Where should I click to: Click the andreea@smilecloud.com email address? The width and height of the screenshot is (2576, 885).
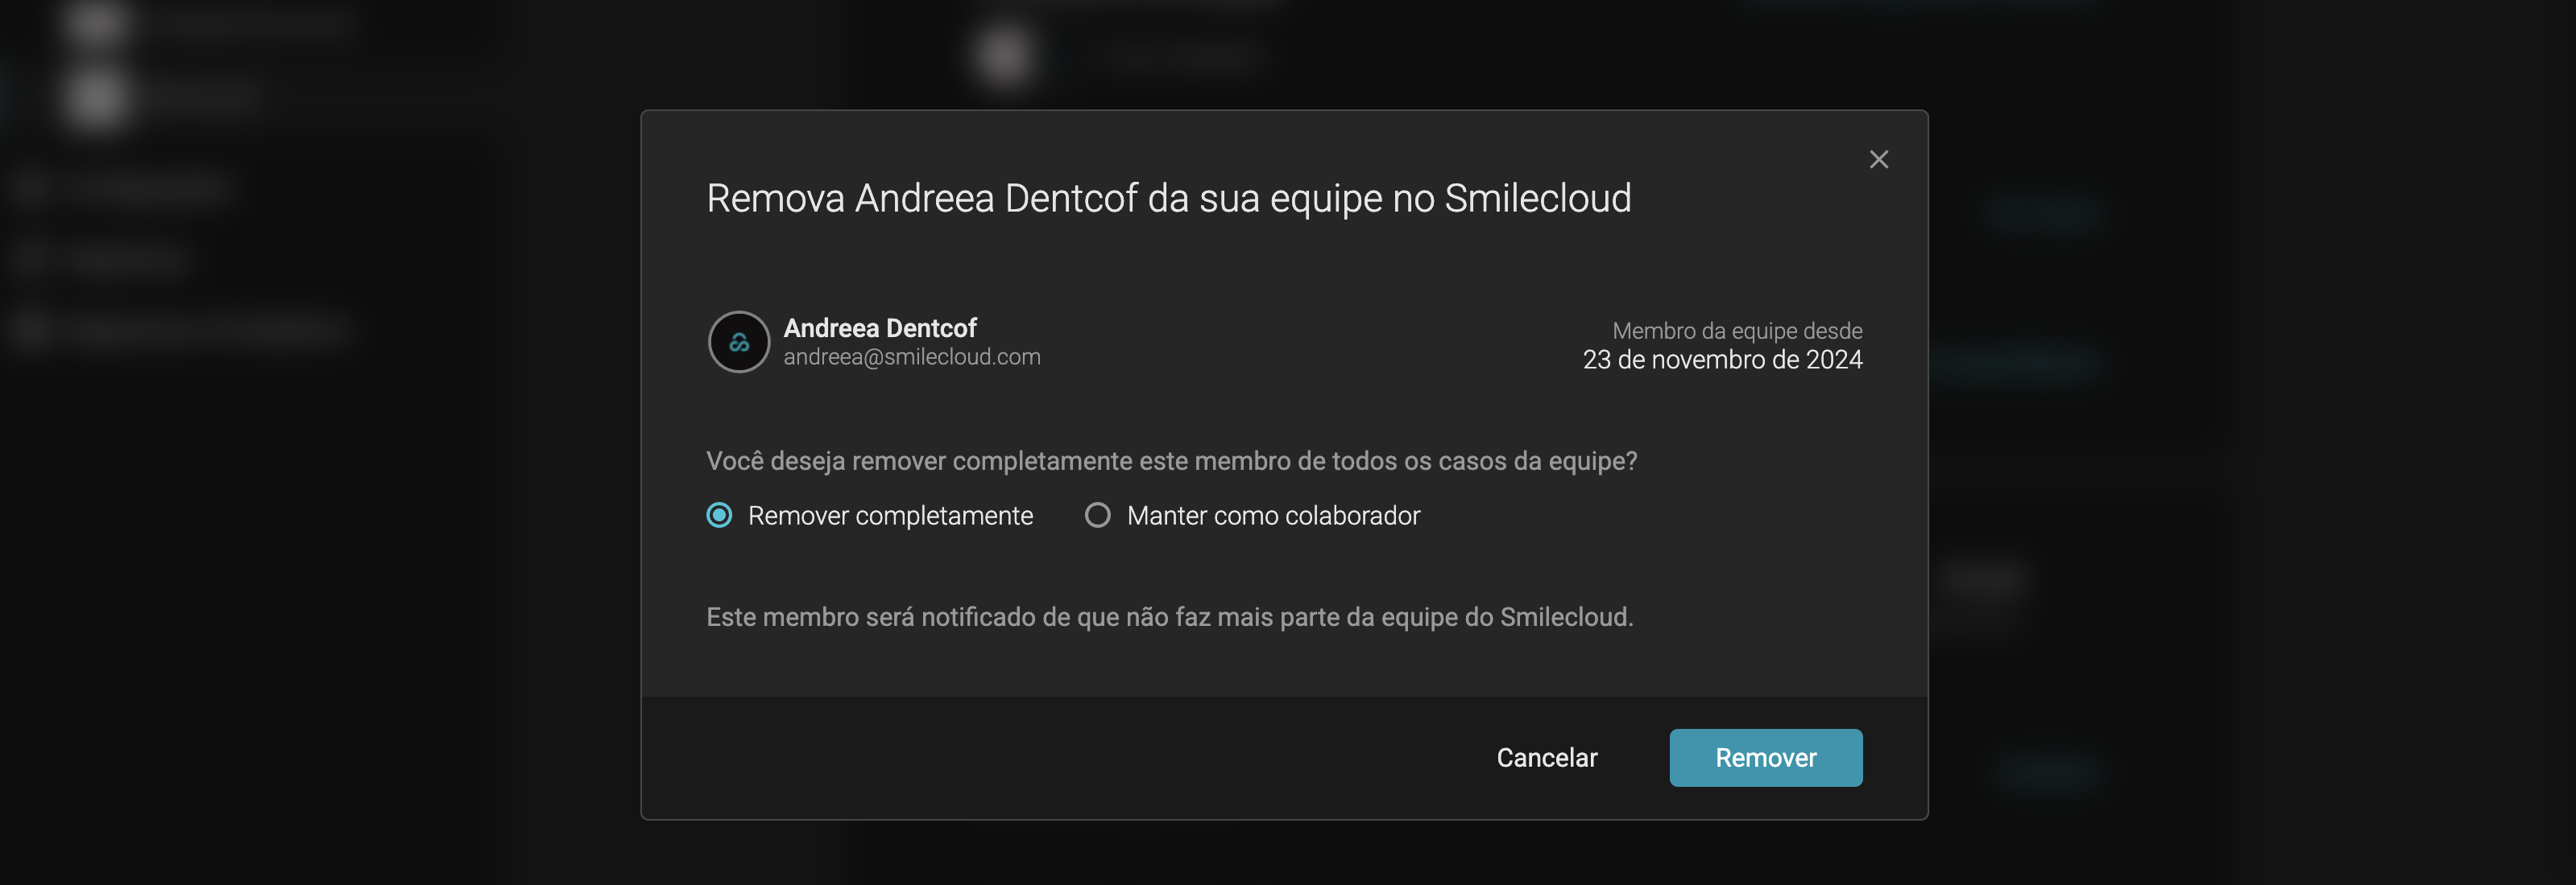(x=911, y=356)
